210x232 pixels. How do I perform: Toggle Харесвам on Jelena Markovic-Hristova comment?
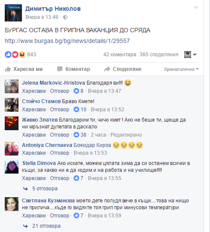34,91
